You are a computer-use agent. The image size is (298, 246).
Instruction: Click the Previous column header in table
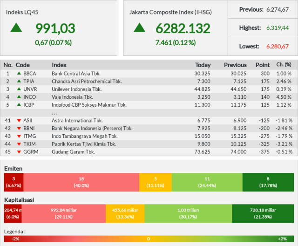[x=235, y=65]
